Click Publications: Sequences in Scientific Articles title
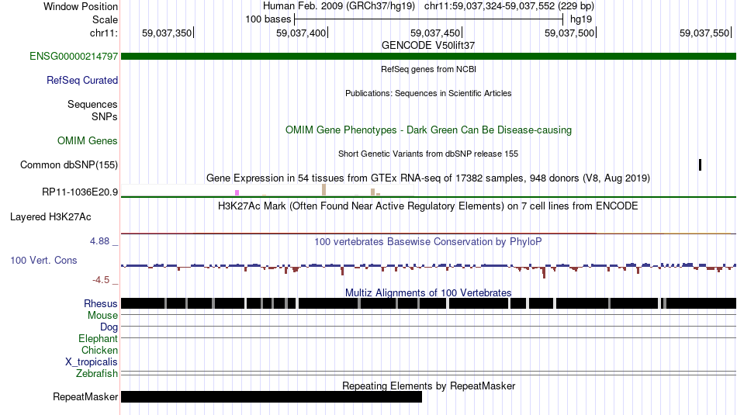The height and width of the screenshot is (415, 737). (428, 94)
